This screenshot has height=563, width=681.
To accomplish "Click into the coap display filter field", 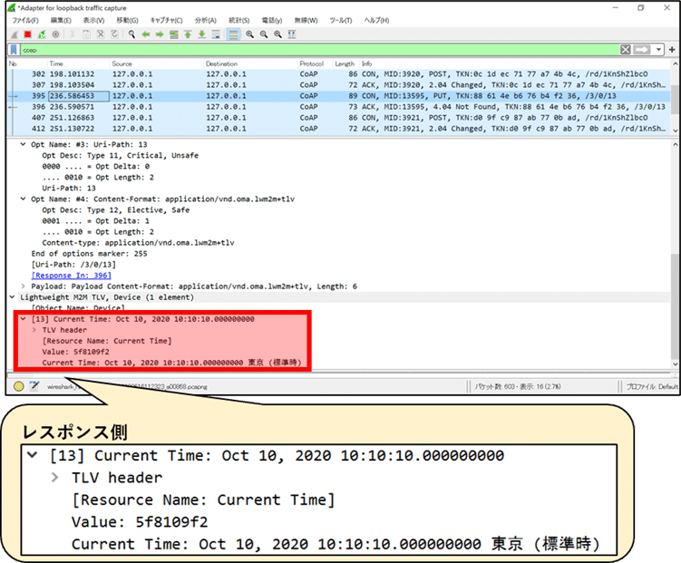I will [319, 50].
